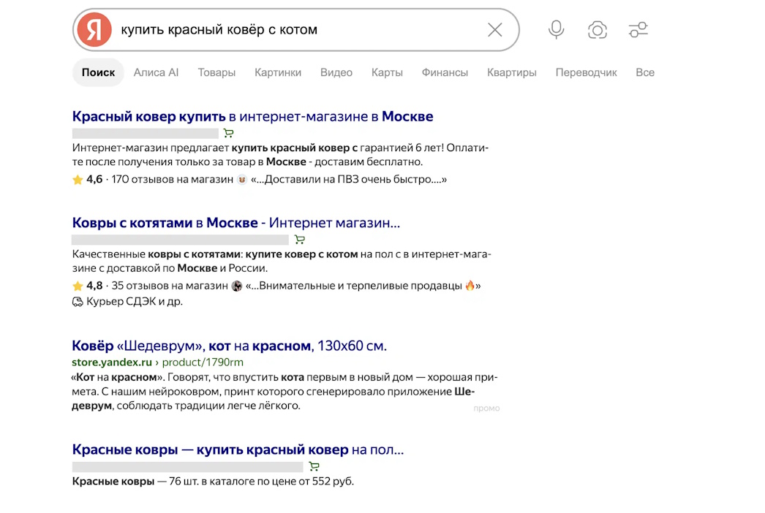Viewport: 765px width, 513px height.
Task: Click snippet 'Качественные ковры с котятами'
Action: point(282,261)
